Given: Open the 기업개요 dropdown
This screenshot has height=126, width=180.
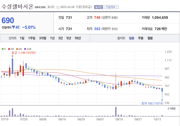Looking at the screenshot, I should tap(111, 7).
